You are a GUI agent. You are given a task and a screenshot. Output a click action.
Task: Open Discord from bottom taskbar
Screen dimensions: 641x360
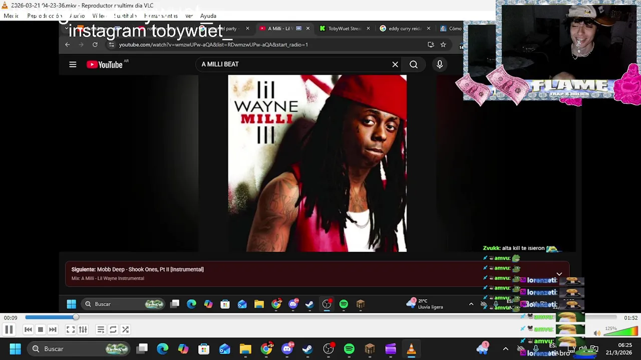pyautogui.click(x=287, y=349)
